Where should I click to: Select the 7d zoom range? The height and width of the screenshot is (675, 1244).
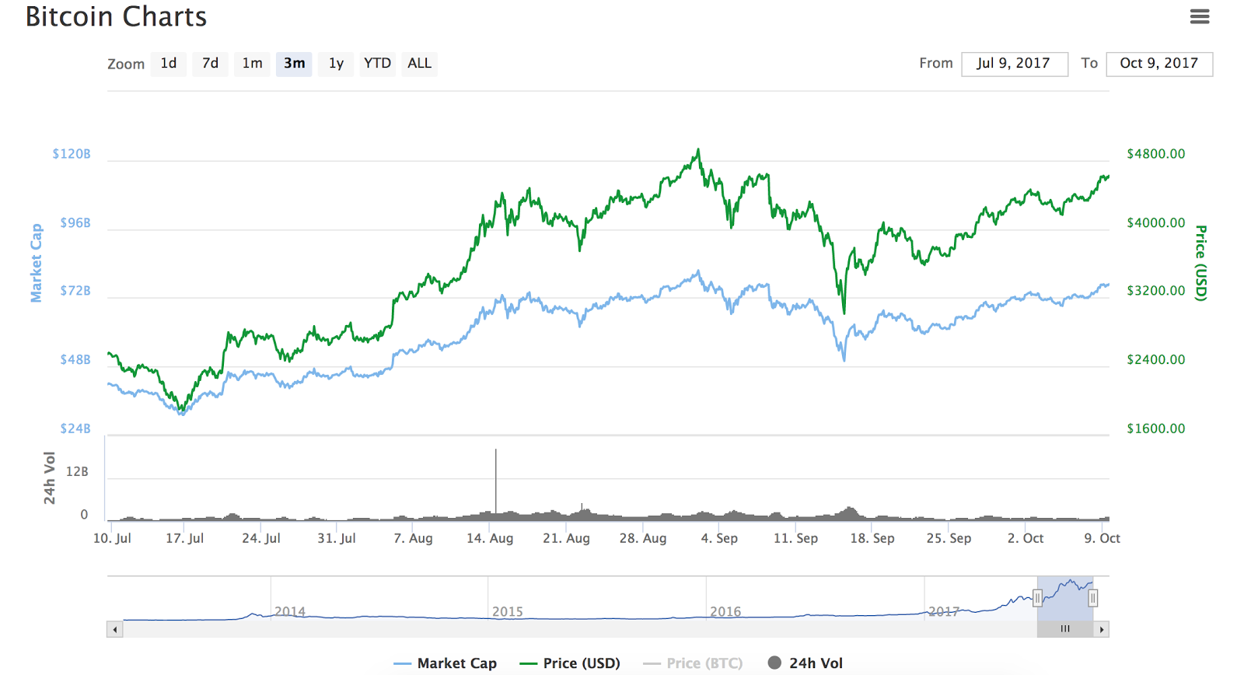point(211,64)
